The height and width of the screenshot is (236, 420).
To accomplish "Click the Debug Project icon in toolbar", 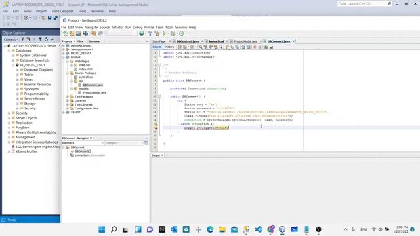I will coord(173,33).
